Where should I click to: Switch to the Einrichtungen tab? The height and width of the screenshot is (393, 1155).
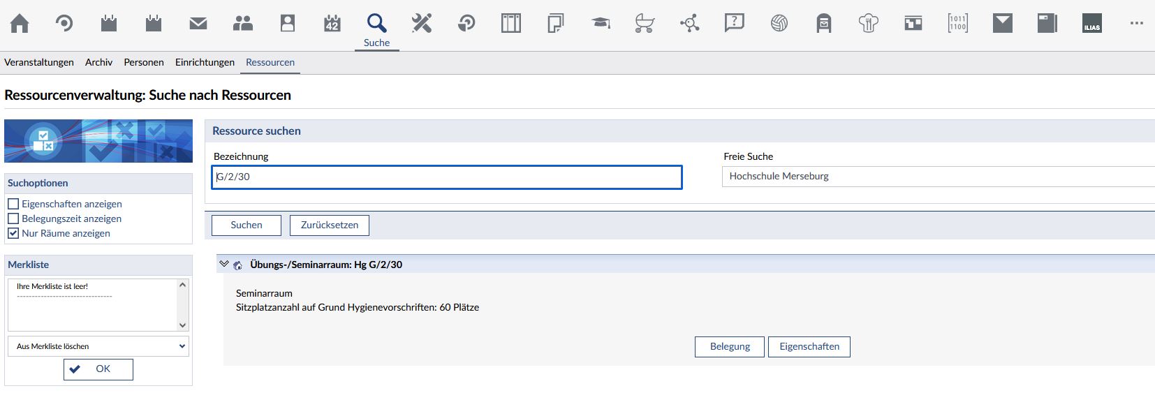(x=205, y=62)
